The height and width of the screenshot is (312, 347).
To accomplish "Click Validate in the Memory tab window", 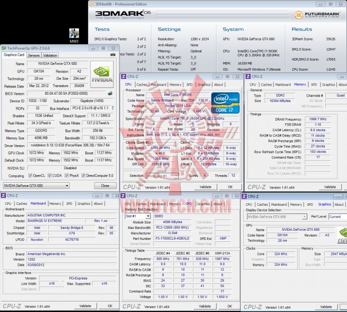I will 330,187.
